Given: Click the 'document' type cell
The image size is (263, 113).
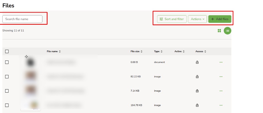Looking at the screenshot, I should [x=159, y=62].
